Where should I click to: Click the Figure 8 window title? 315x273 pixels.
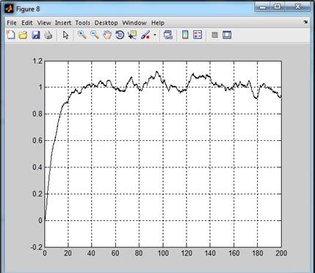click(x=28, y=10)
